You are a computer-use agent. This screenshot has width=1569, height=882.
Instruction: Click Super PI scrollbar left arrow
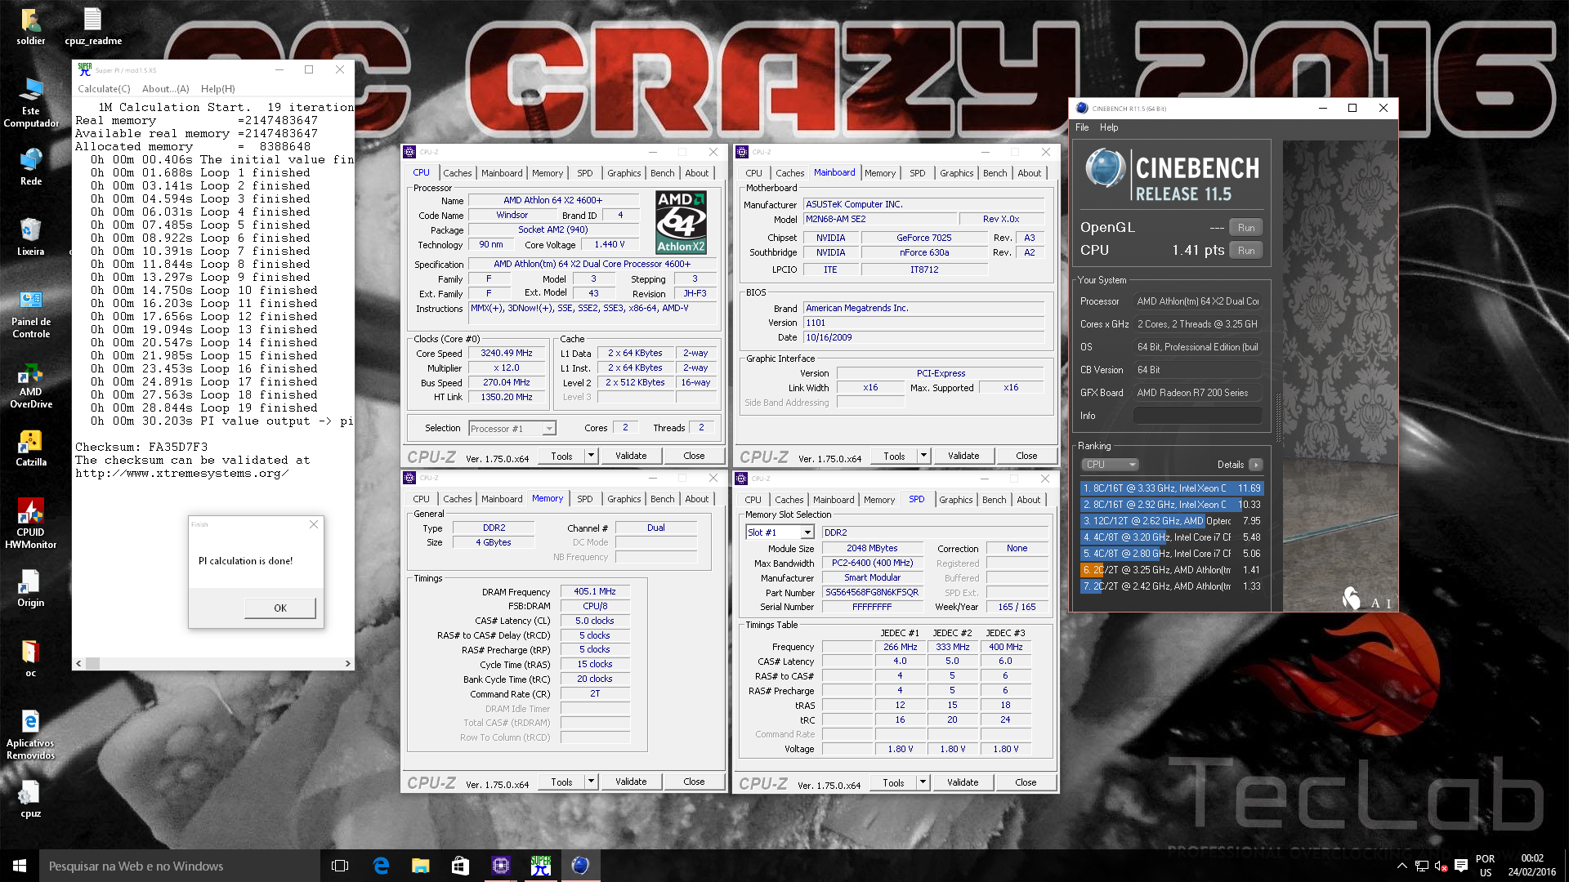[78, 664]
